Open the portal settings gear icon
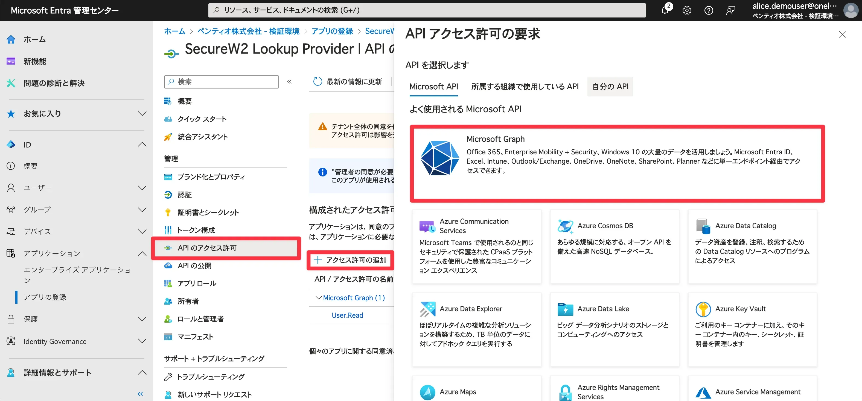The width and height of the screenshot is (862, 401). pos(687,10)
